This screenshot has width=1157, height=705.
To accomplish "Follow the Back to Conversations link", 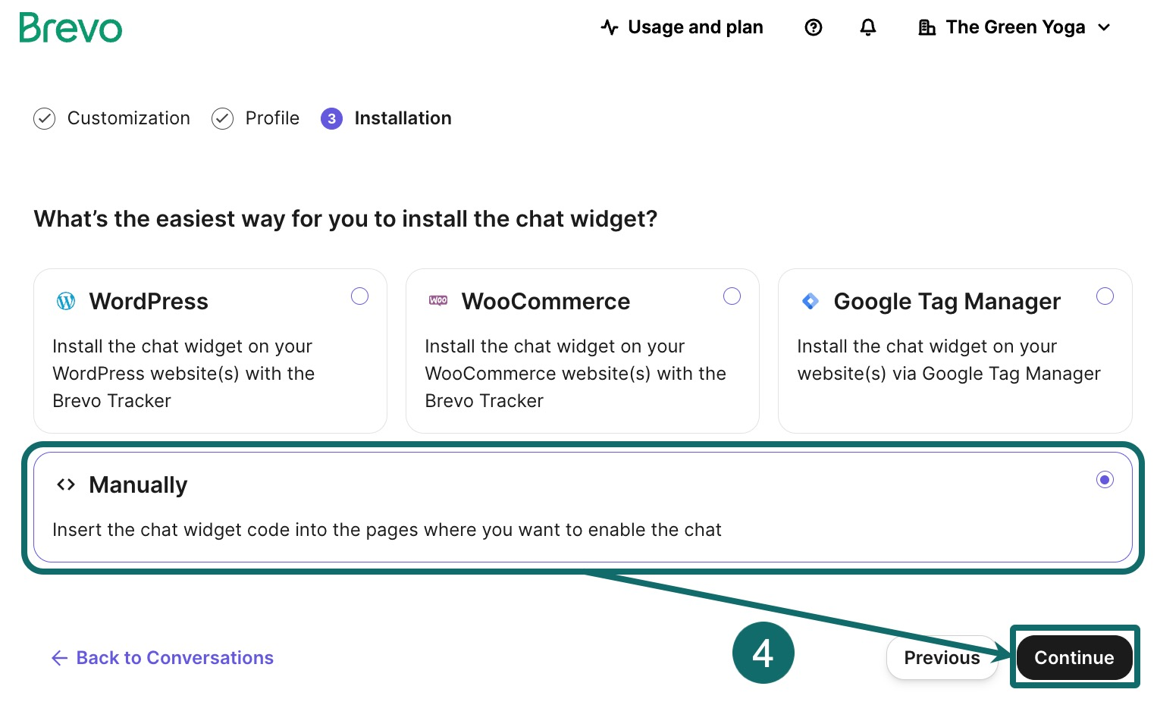I will pyautogui.click(x=162, y=657).
